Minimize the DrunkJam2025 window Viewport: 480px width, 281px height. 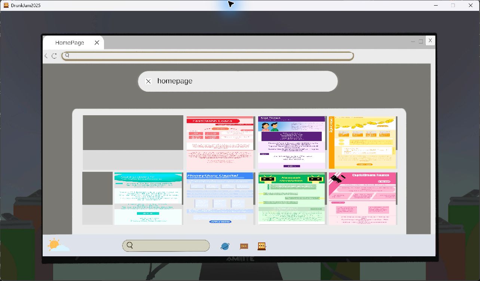point(436,5)
